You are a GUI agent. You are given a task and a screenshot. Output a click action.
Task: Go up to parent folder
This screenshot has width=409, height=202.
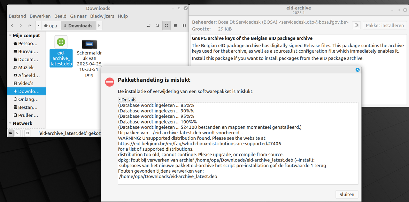click(30, 26)
